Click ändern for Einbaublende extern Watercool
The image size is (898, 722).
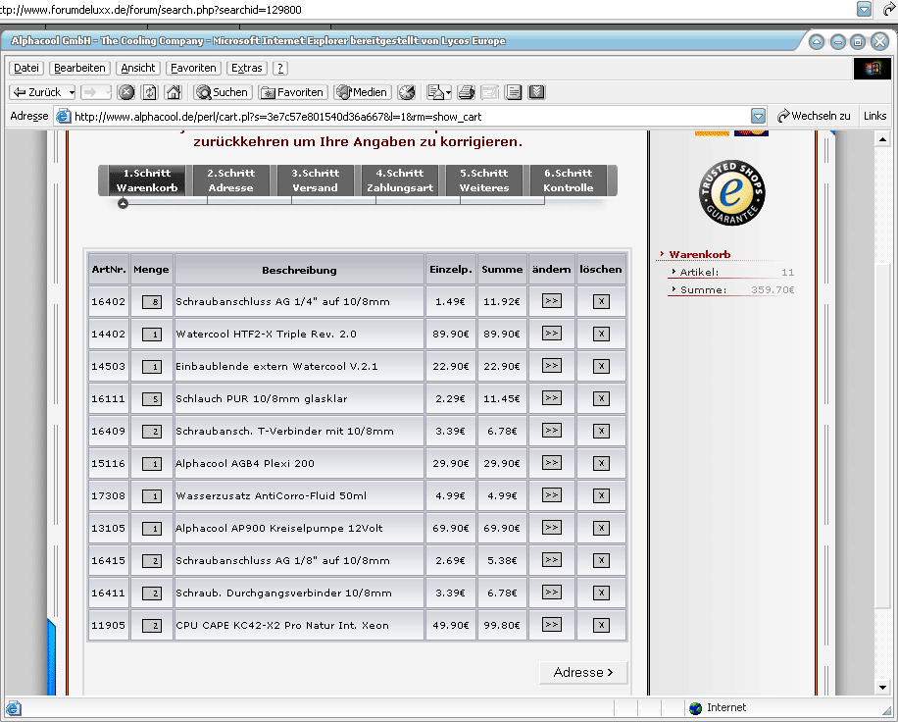point(552,366)
